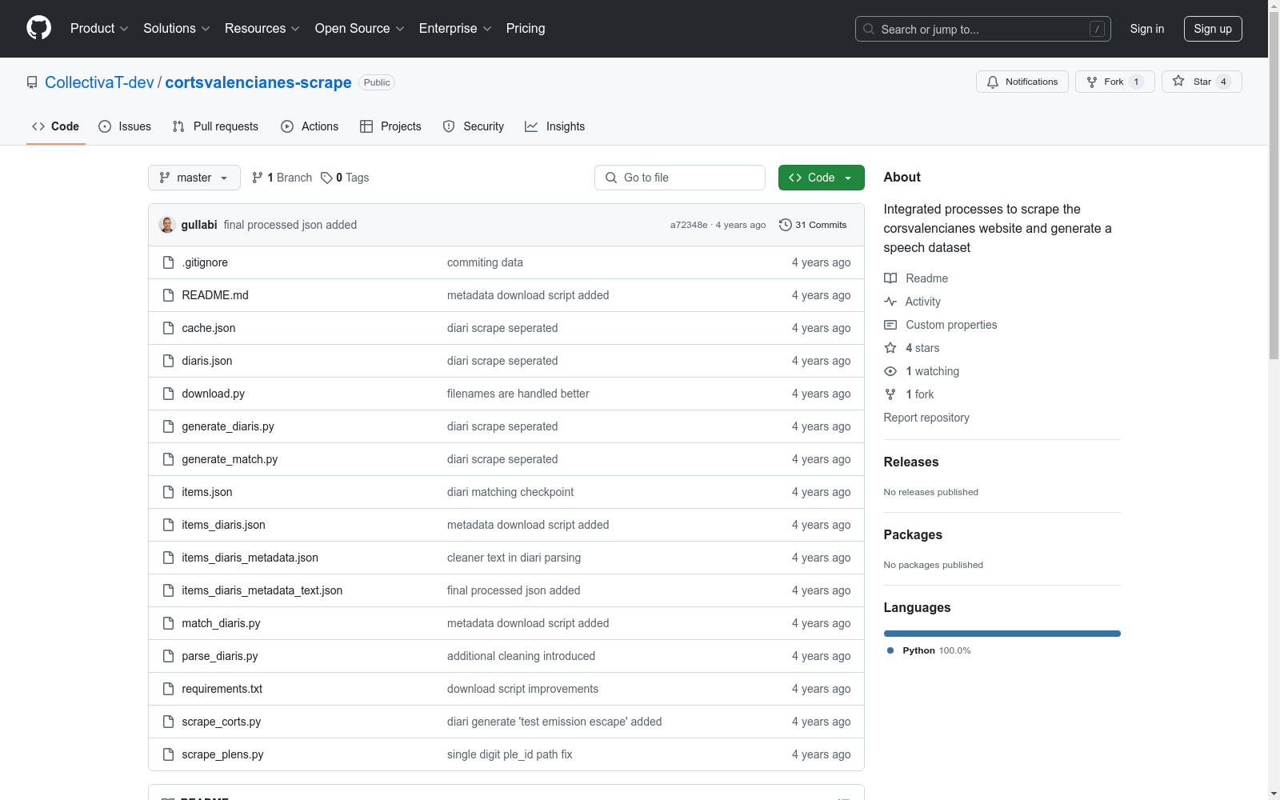
Task: Expand the Open Source menu
Action: [360, 29]
